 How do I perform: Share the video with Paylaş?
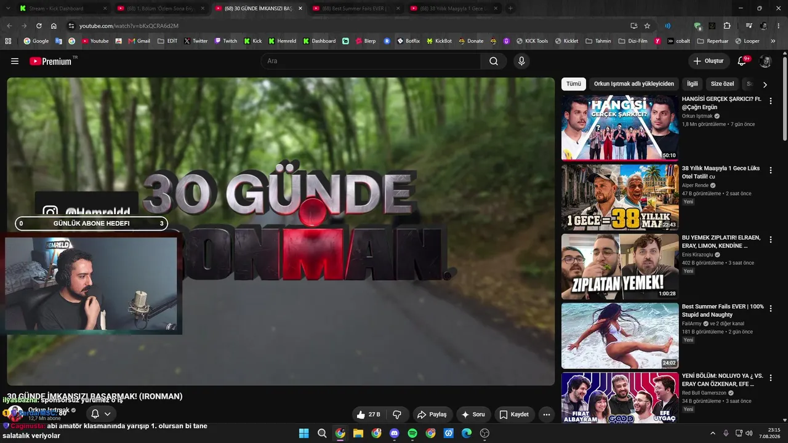[x=432, y=415]
